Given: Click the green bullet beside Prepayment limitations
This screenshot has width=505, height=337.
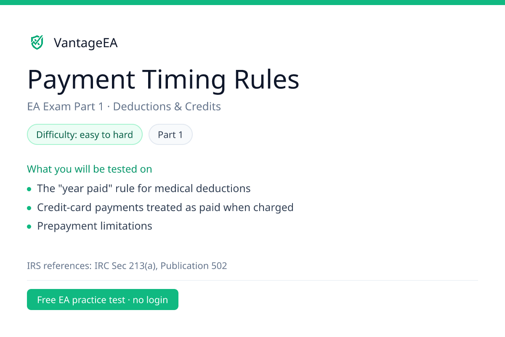Looking at the screenshot, I should 29,227.
